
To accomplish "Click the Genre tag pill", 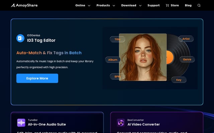I will (187, 60).
